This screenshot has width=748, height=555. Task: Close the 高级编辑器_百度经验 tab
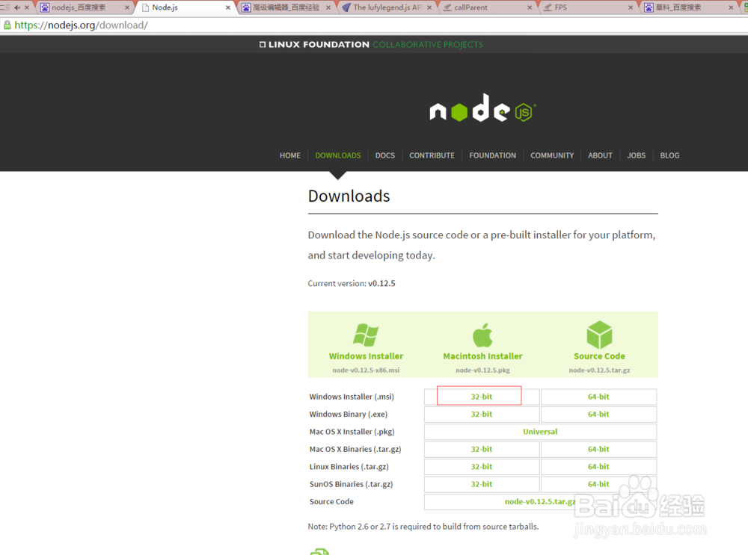point(328,7)
